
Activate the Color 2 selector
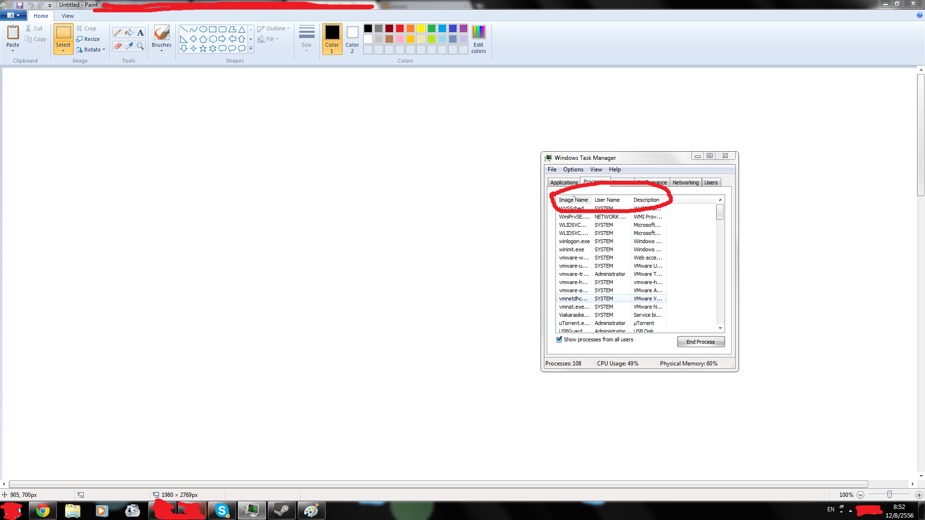(352, 39)
